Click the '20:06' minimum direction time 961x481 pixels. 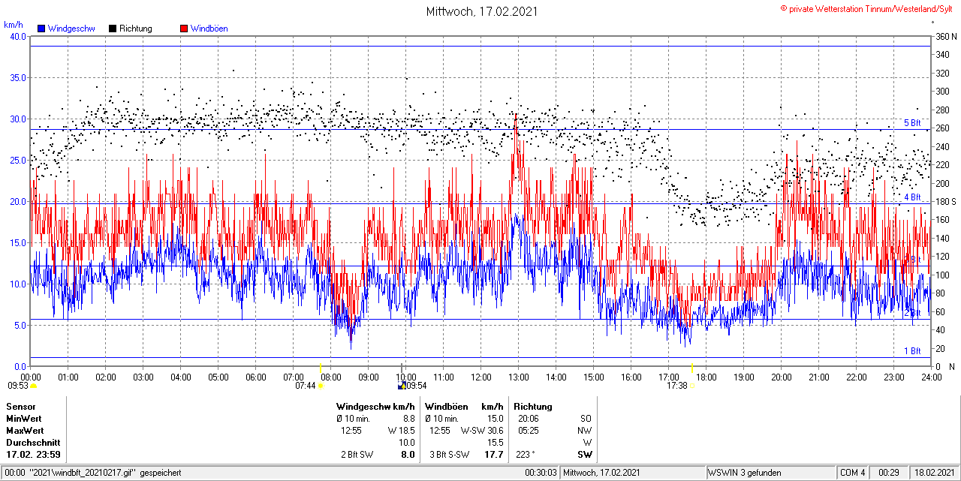(x=529, y=419)
